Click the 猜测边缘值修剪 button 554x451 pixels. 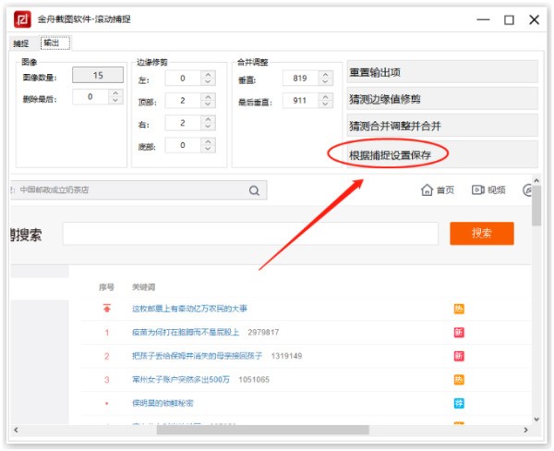(x=442, y=99)
